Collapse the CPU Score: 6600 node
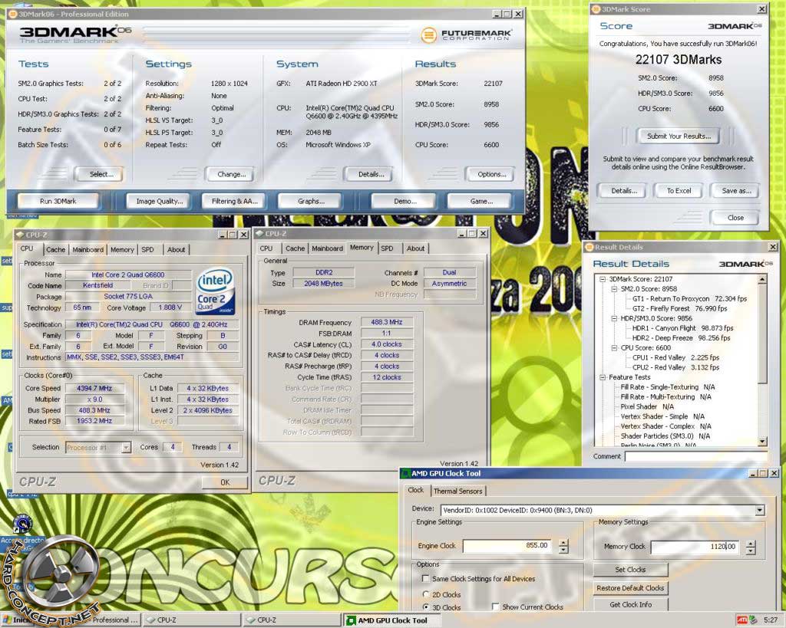This screenshot has width=786, height=628. [x=614, y=347]
